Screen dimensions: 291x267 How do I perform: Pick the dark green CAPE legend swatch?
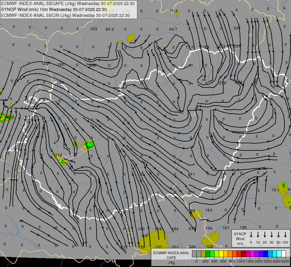pyautogui.click(x=208, y=254)
